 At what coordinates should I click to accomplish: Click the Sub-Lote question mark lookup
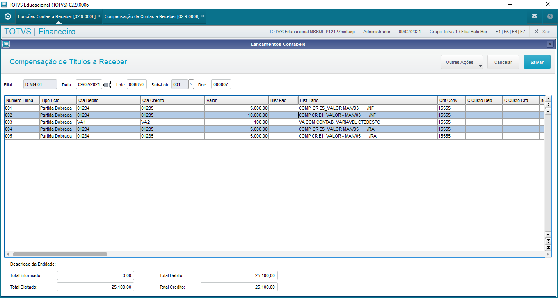click(x=191, y=85)
